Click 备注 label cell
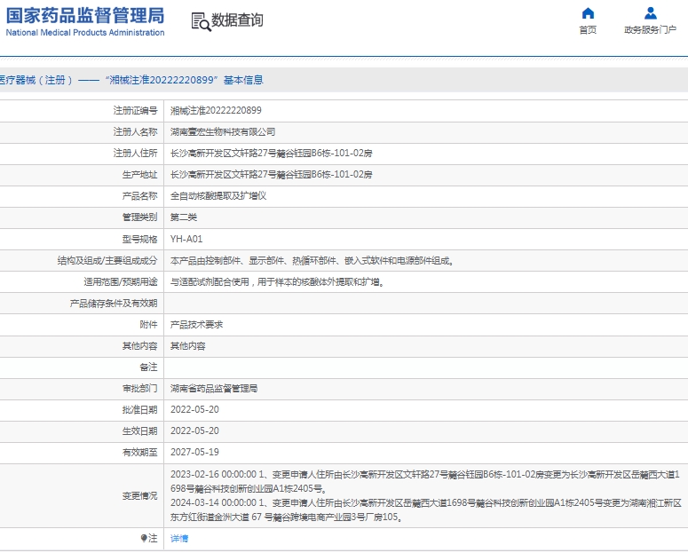The width and height of the screenshot is (688, 553). [148, 367]
